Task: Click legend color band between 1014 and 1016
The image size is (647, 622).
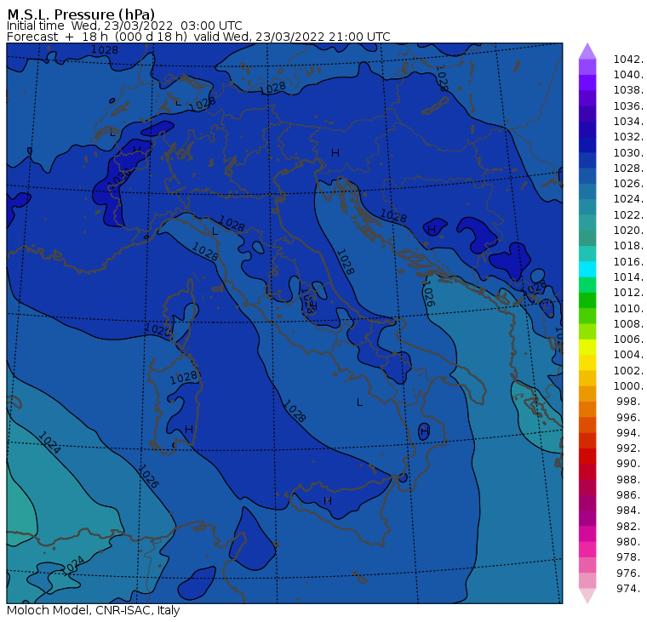Action: [x=587, y=270]
